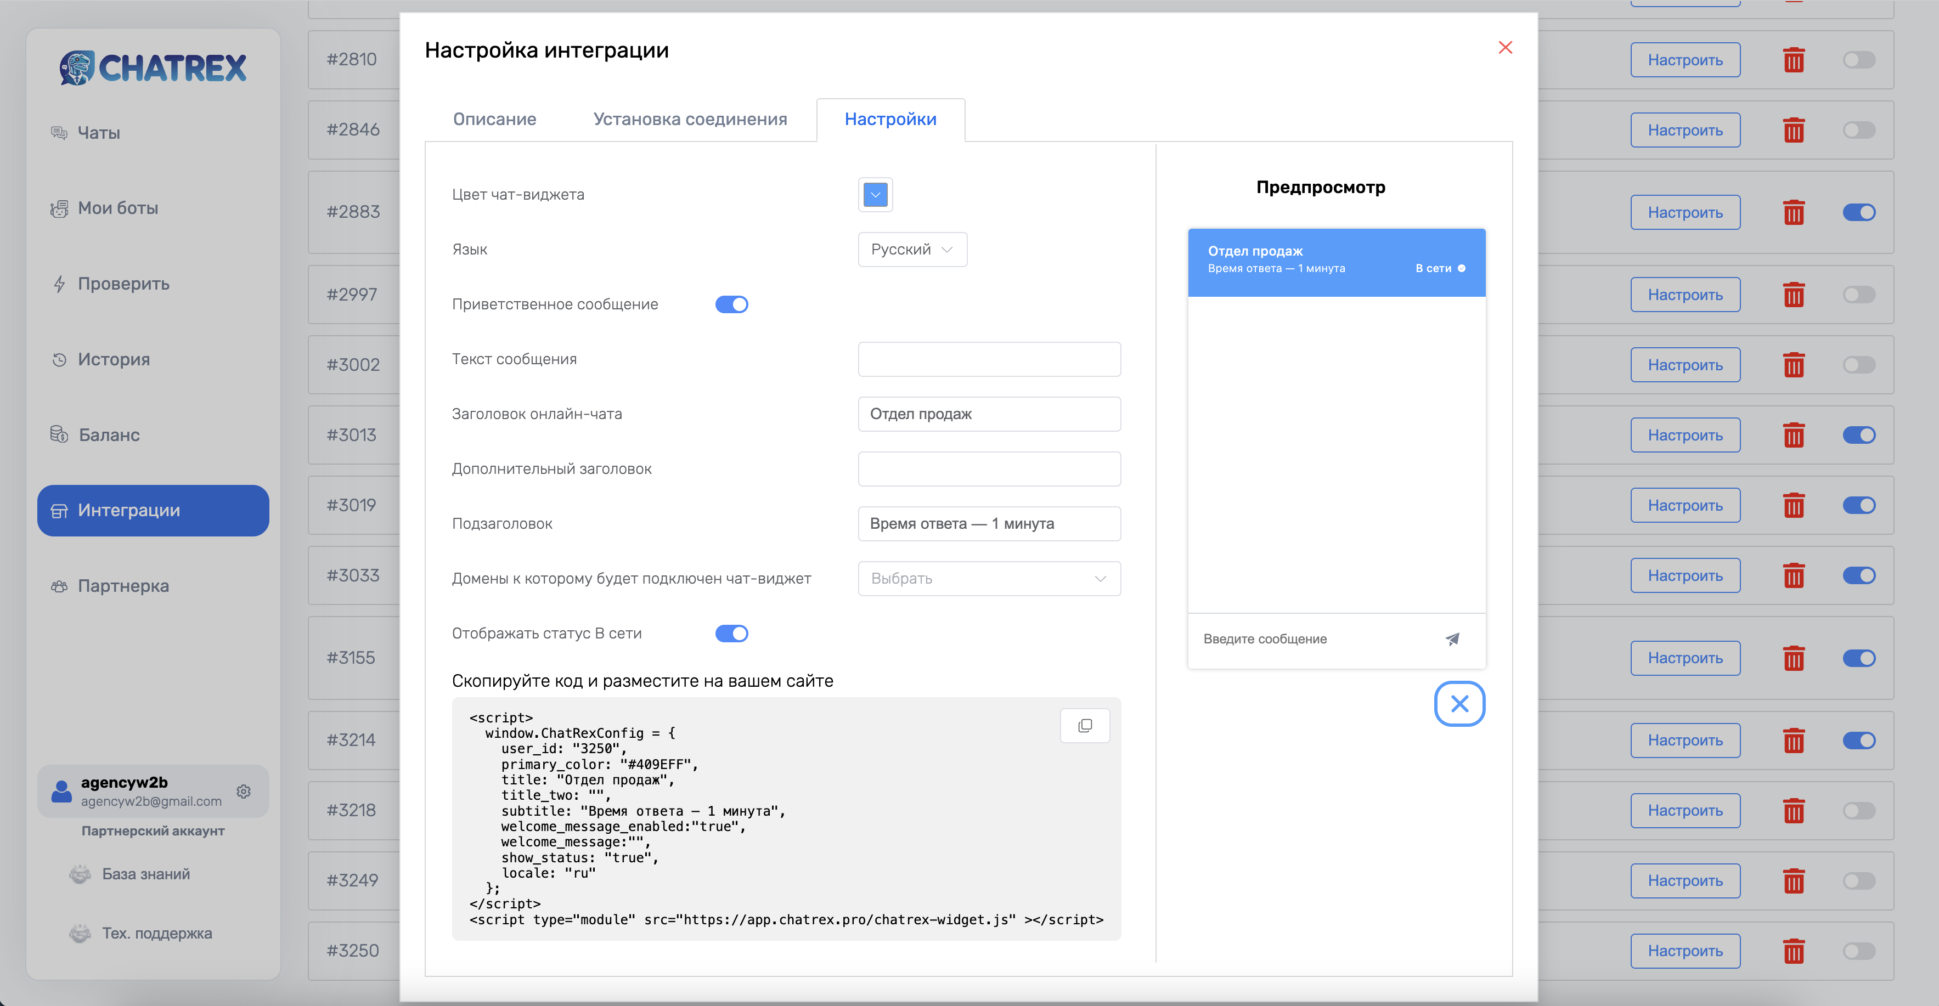Go to Чаты in sidebar

pyautogui.click(x=153, y=133)
